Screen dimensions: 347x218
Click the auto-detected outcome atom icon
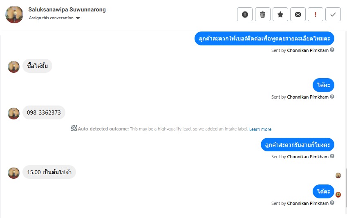pyautogui.click(x=74, y=128)
